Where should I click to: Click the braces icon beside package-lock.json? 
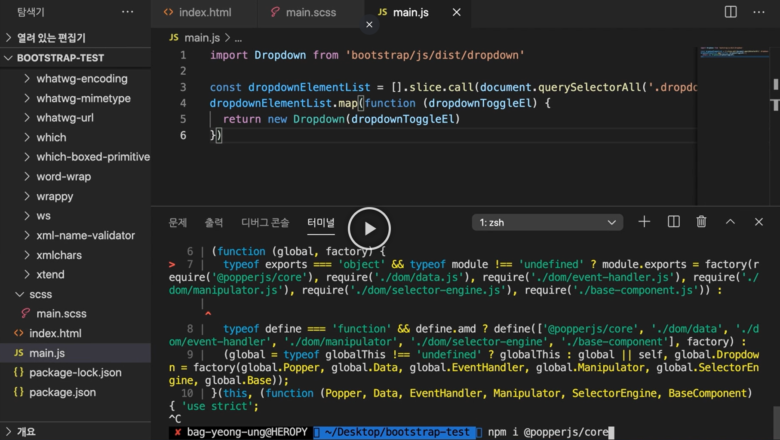(18, 372)
